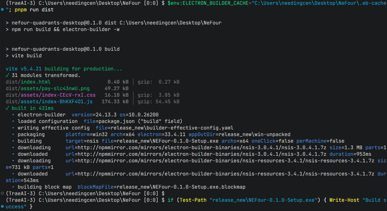This screenshot has width=387, height=211.
Task: Open nsis-3.0.4.1.7z URL on the duration=953ms line
Action: 196,154
